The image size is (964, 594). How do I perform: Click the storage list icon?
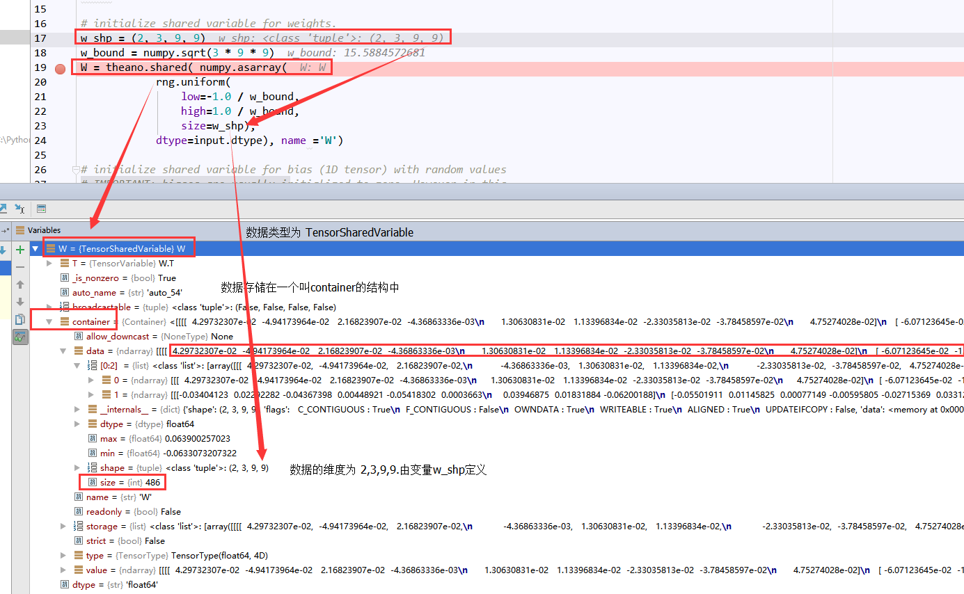pyautogui.click(x=79, y=526)
